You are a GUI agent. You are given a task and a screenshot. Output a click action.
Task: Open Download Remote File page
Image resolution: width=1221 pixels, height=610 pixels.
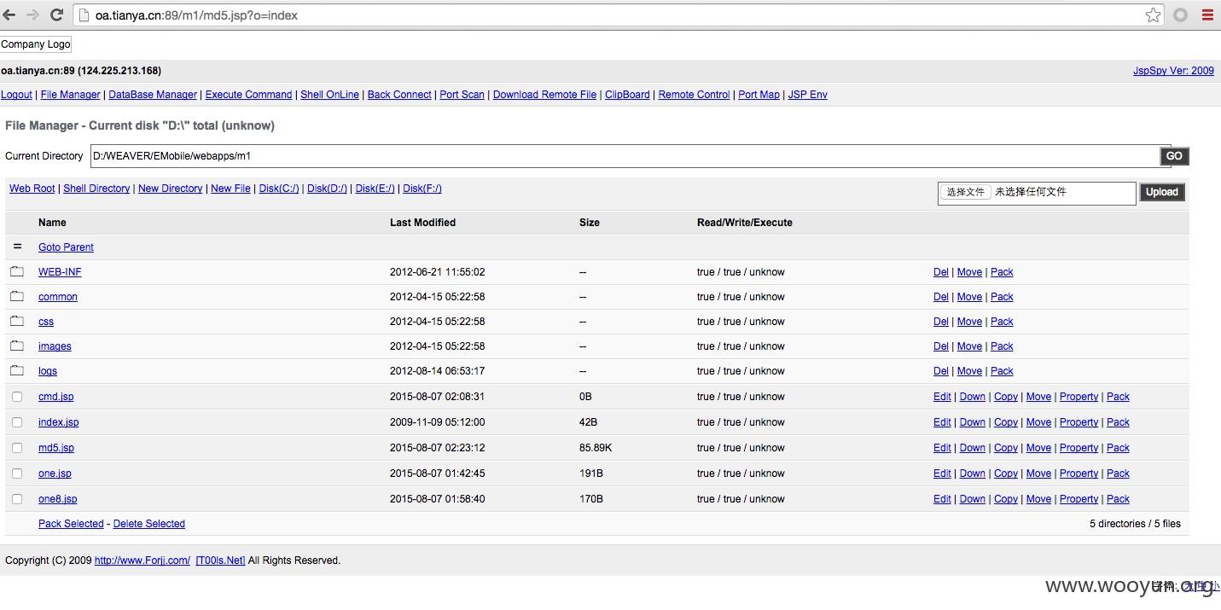click(x=544, y=95)
